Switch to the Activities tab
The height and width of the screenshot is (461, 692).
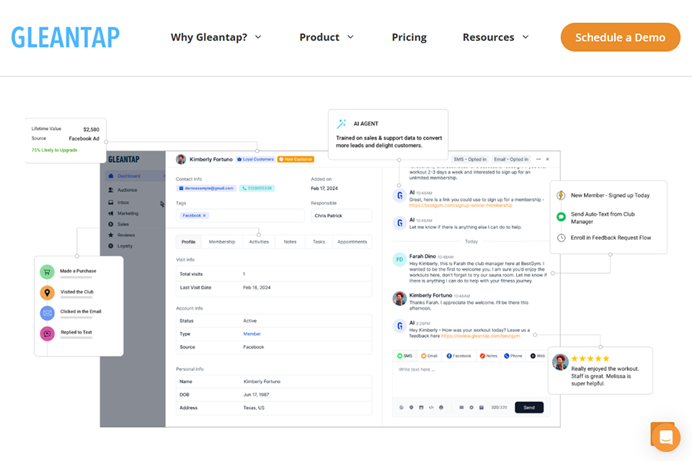click(259, 242)
